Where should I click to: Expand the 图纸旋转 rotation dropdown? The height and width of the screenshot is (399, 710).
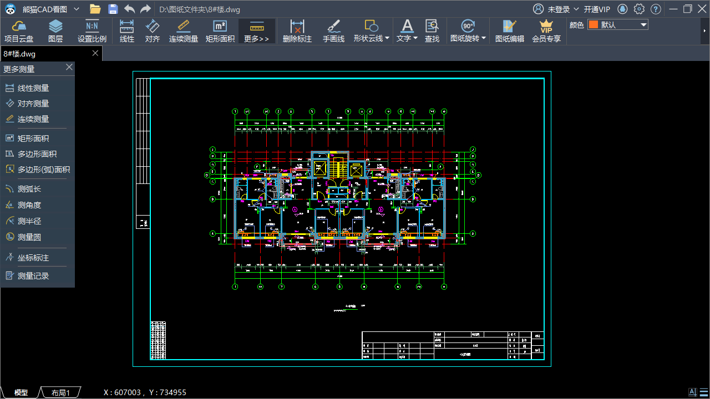point(484,38)
